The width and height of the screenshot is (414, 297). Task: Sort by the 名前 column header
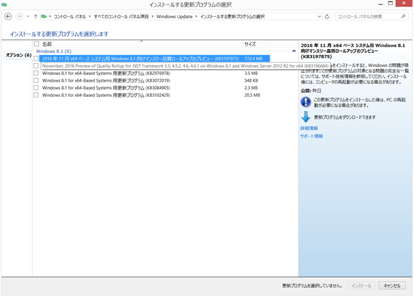(x=47, y=44)
